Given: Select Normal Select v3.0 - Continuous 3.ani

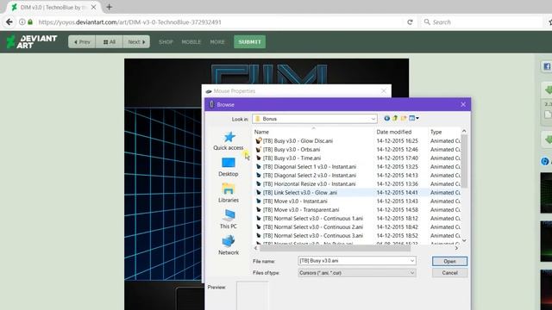Looking at the screenshot, I should coord(313,235).
